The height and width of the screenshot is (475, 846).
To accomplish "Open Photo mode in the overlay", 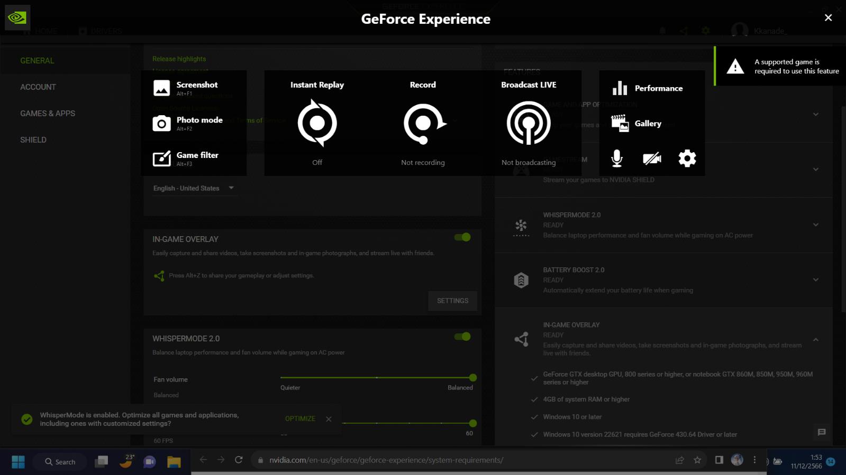I will coord(188,123).
